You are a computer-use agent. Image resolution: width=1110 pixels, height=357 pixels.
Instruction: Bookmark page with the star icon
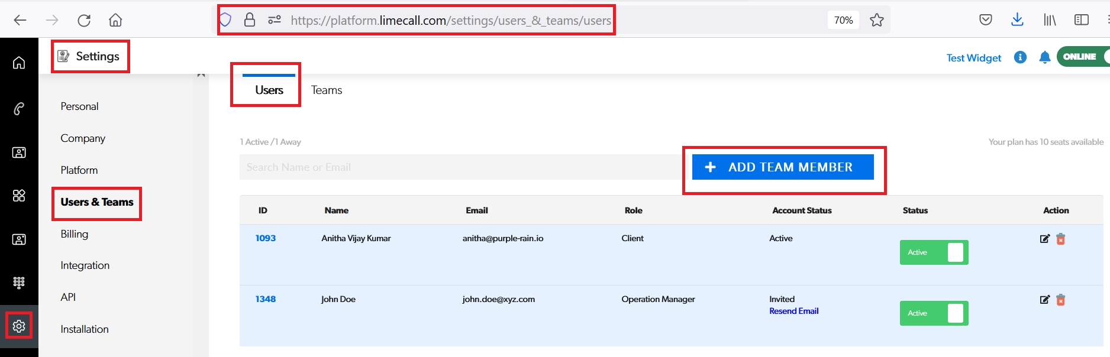click(x=876, y=20)
